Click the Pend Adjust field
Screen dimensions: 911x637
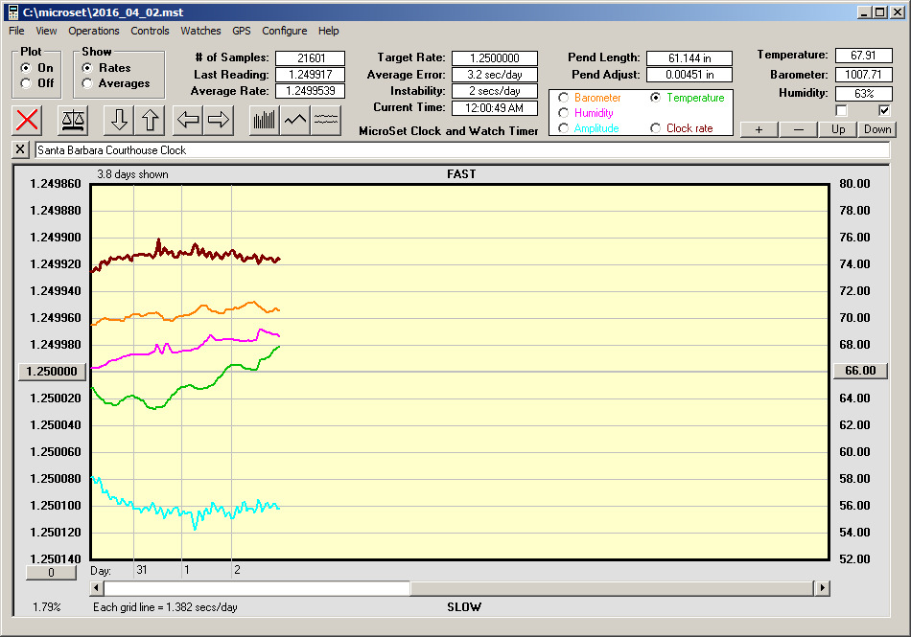[689, 75]
